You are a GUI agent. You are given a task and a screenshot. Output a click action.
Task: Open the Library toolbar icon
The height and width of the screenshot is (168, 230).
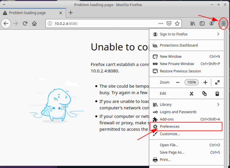click(x=193, y=23)
